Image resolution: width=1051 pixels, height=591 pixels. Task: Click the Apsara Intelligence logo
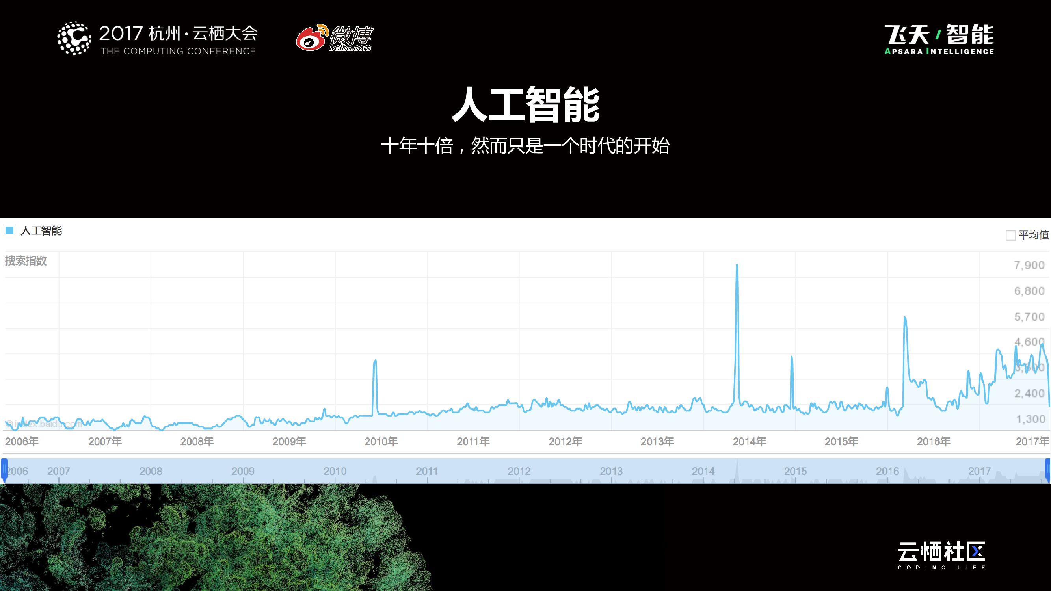click(x=939, y=39)
